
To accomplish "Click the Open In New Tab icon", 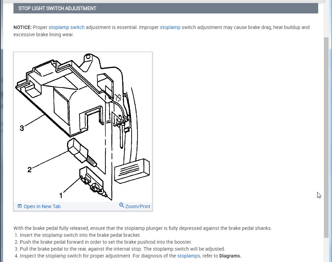I will coord(19,206).
